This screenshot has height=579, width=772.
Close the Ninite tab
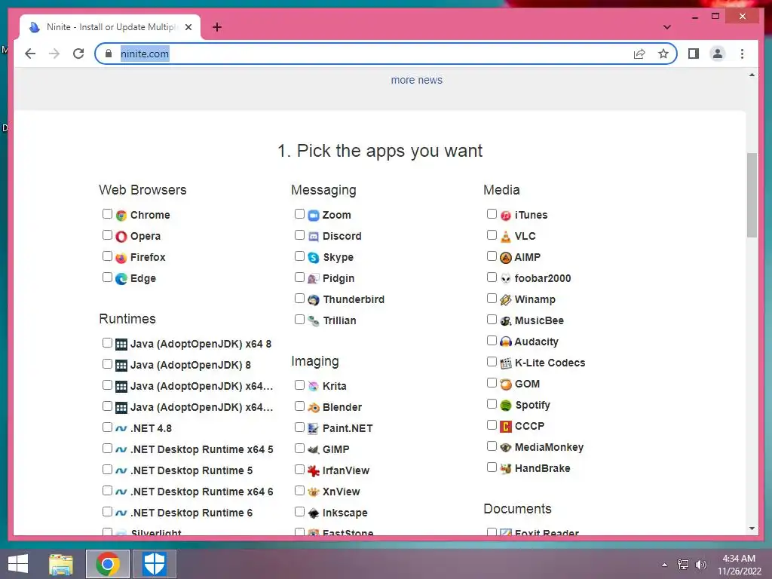(x=188, y=27)
